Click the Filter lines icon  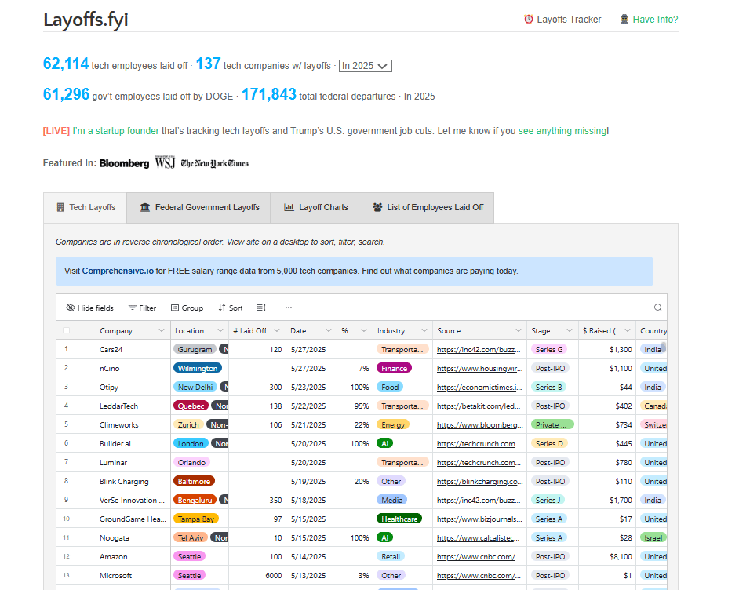[133, 308]
